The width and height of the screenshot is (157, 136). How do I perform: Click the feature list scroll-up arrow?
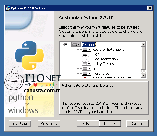[x=144, y=44]
